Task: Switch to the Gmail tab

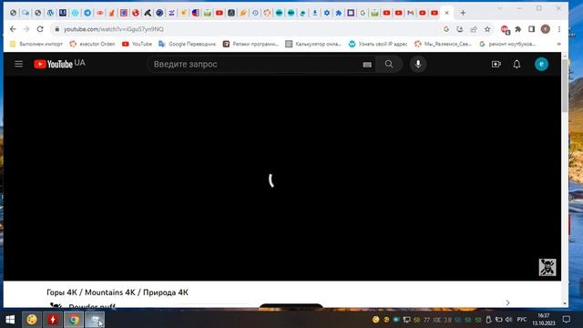Action: pos(410,13)
